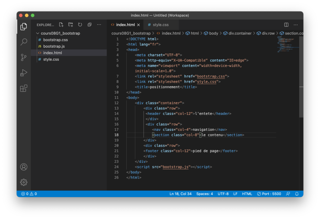Select the index.html editor tab

click(x=125, y=25)
